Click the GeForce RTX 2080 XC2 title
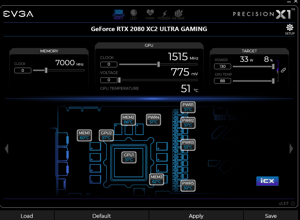This screenshot has height=220, width=300. click(x=149, y=29)
